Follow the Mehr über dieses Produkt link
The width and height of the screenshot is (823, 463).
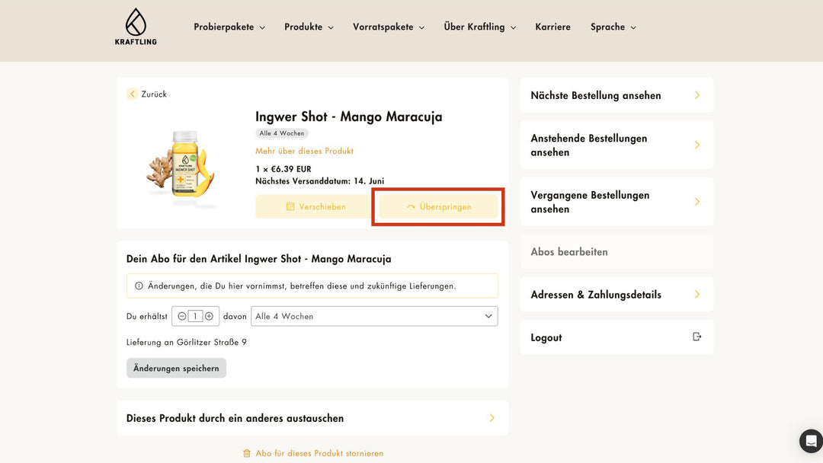click(304, 151)
